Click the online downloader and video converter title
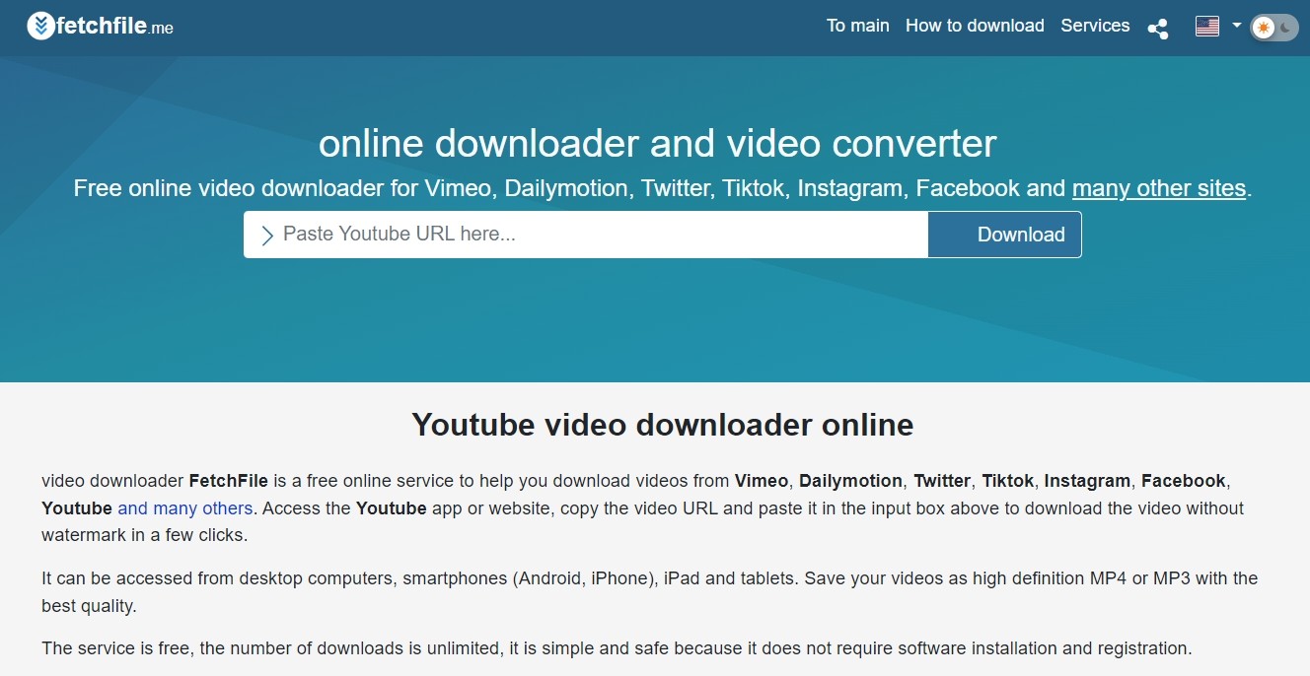The width and height of the screenshot is (1310, 676). [x=658, y=144]
